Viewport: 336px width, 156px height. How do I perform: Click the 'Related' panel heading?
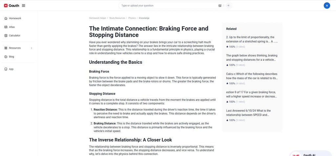point(231,29)
